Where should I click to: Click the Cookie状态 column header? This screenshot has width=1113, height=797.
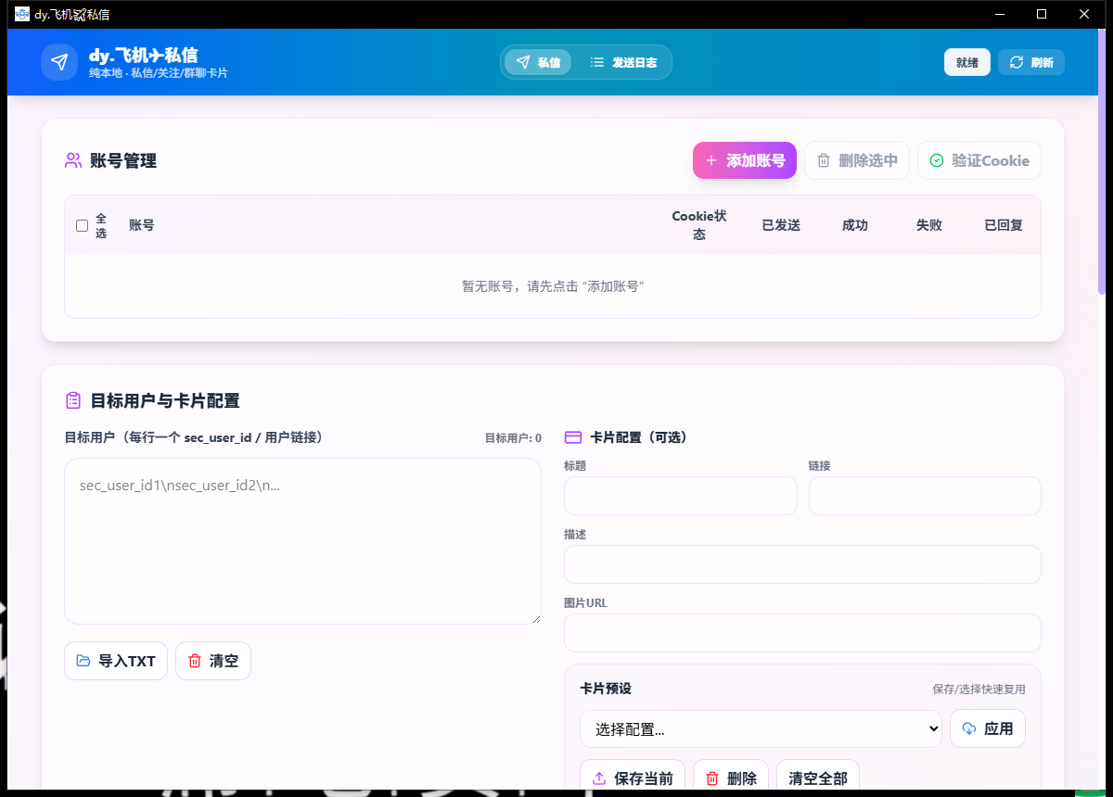point(699,225)
